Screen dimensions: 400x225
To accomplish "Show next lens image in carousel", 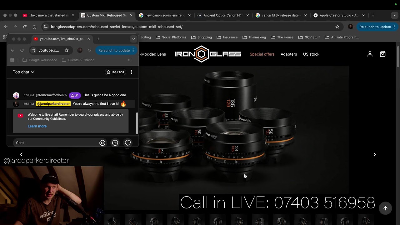I will pyautogui.click(x=375, y=154).
